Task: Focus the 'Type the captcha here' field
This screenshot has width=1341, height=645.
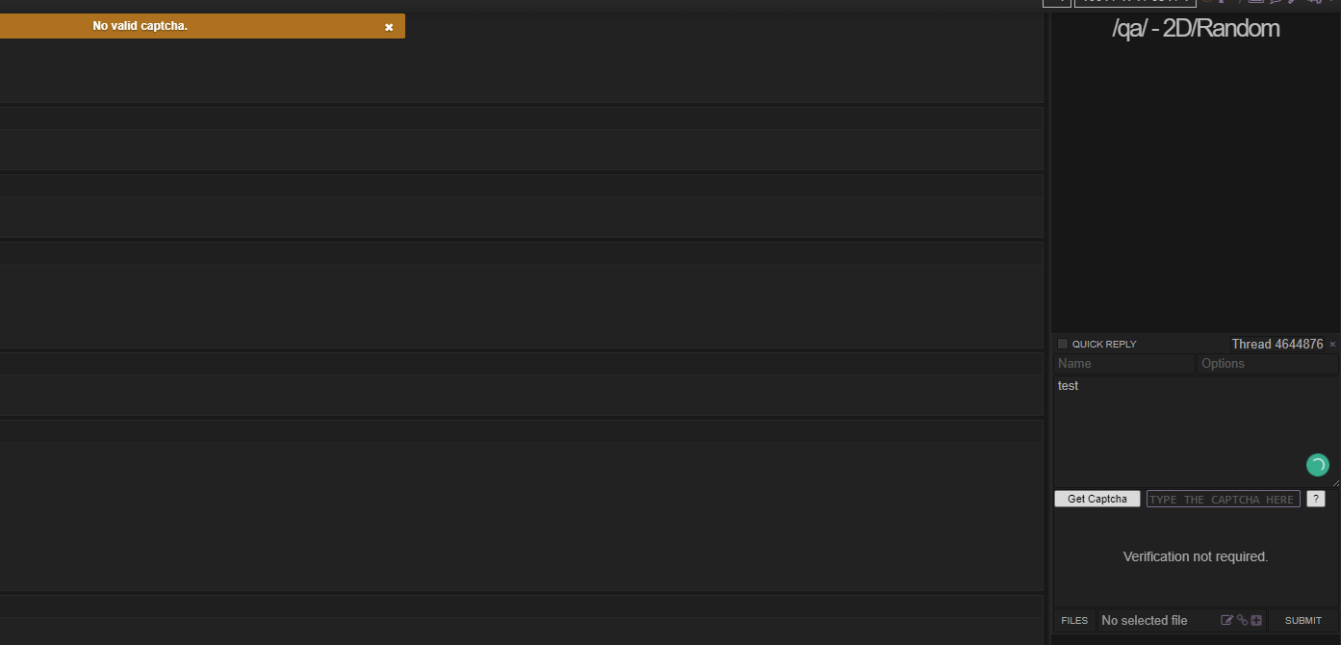Action: [1224, 499]
